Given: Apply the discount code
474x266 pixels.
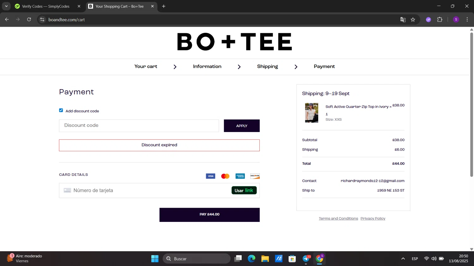Looking at the screenshot, I should (242, 126).
